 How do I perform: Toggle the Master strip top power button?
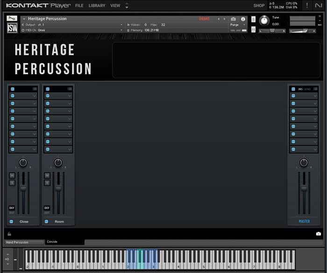(293, 89)
